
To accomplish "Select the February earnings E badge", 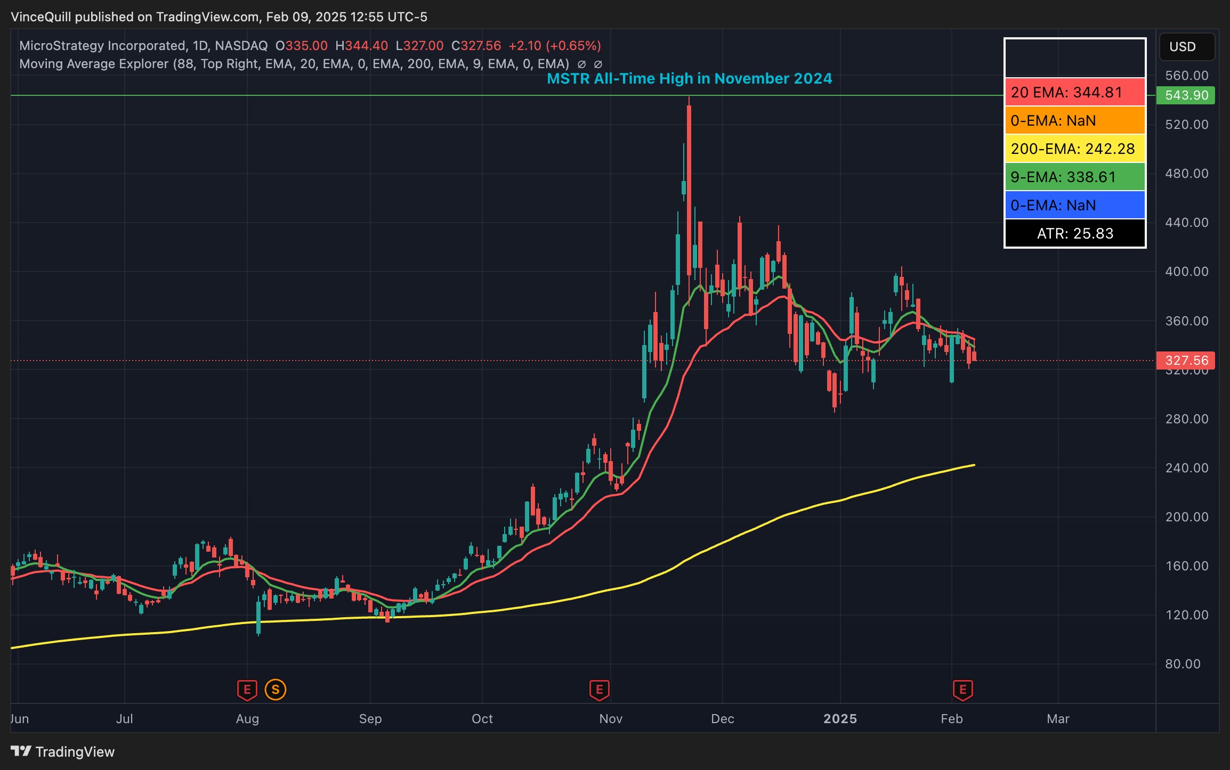I will click(x=962, y=690).
